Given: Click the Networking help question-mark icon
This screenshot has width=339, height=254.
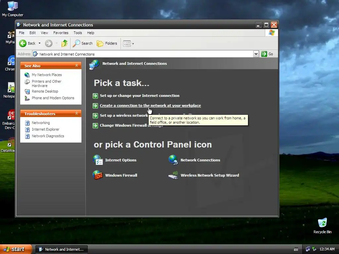Looking at the screenshot, I should pos(27,123).
